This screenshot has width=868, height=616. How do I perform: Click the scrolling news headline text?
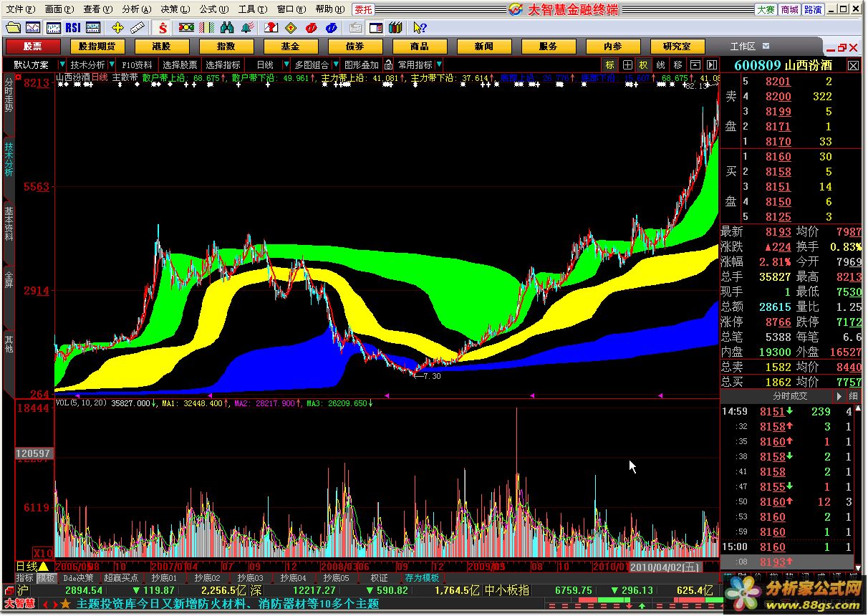[x=228, y=604]
